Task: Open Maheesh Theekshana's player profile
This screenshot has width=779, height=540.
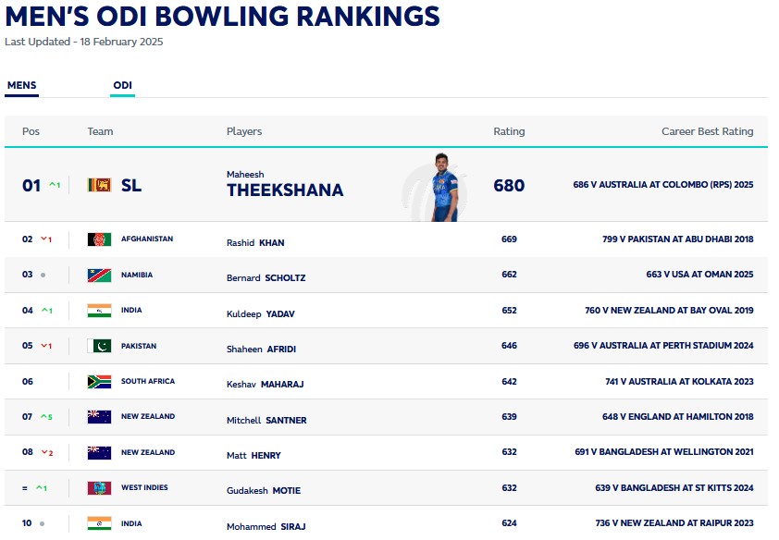Action: 284,190
